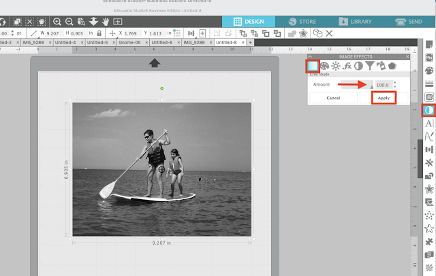Select the spray bottle tint effect

pos(381,66)
